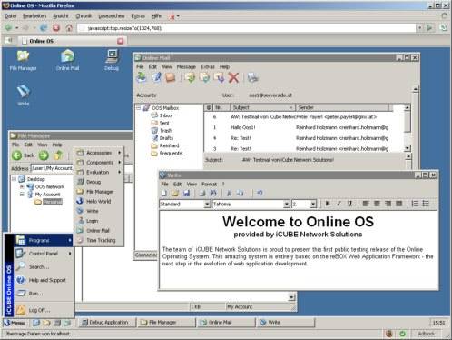Expand the OOS Network tree node
This screenshot has width=452, height=340.
22,186
